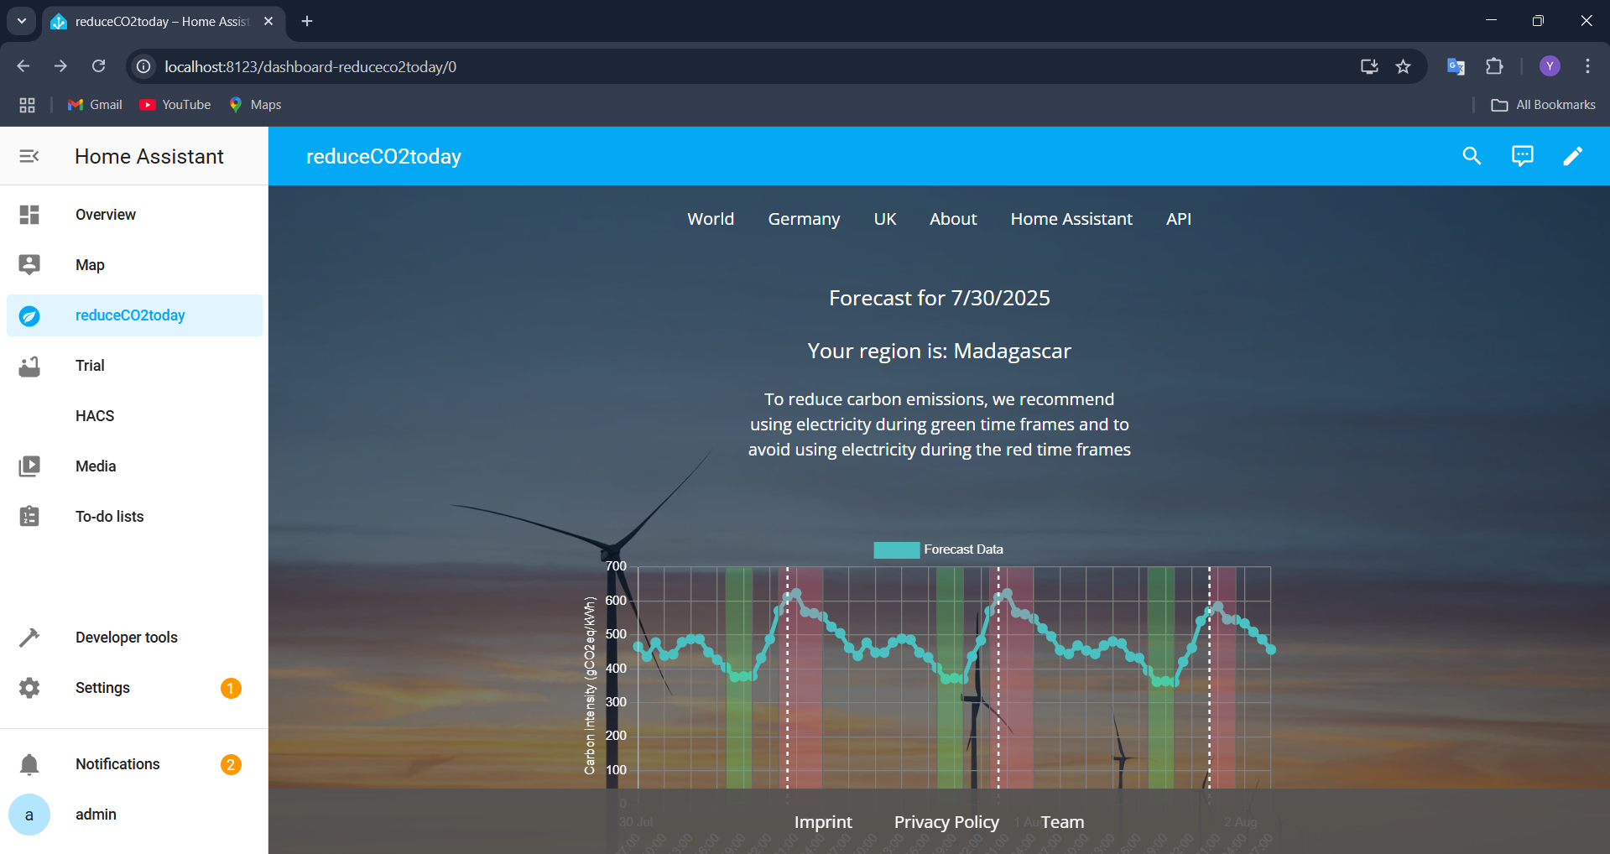Open the Privacy Policy link
Screen dimensions: 1610x854
(946, 822)
